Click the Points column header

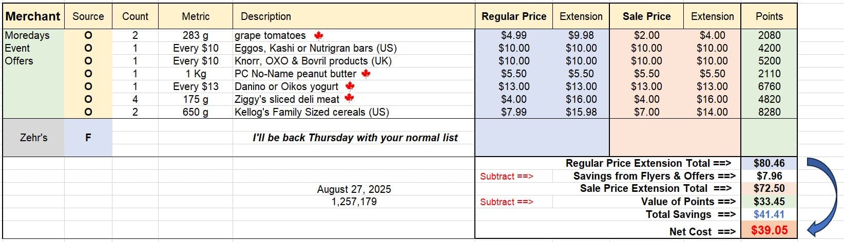coord(769,16)
